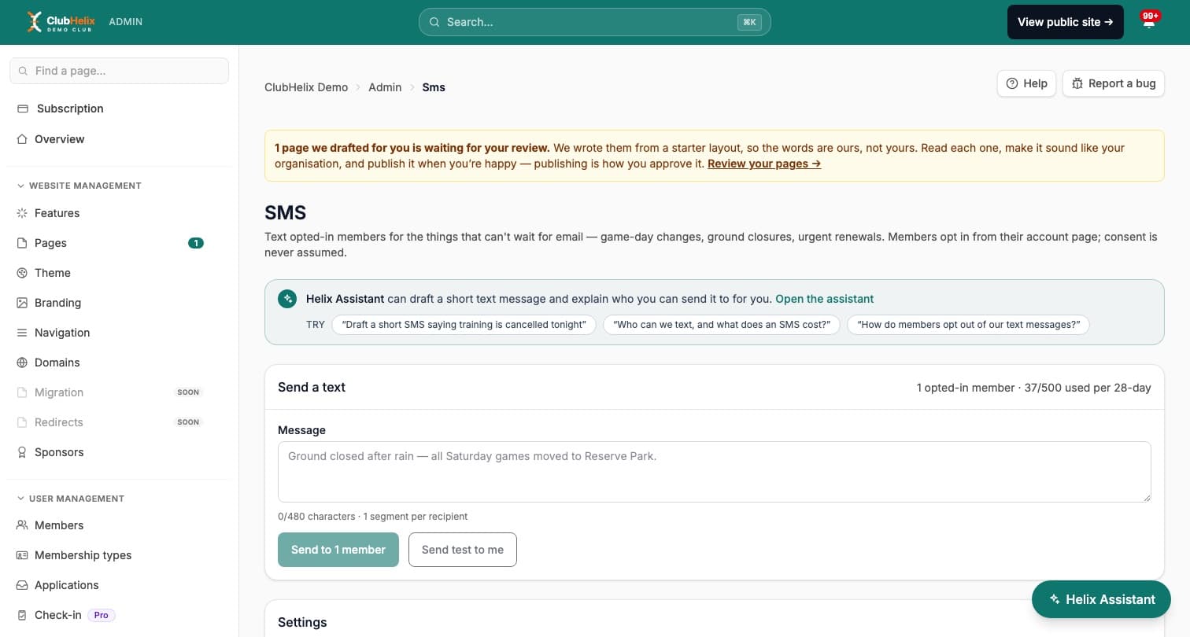1190x637 pixels.
Task: Click the Subscription card icon in sidebar
Action: 23,109
